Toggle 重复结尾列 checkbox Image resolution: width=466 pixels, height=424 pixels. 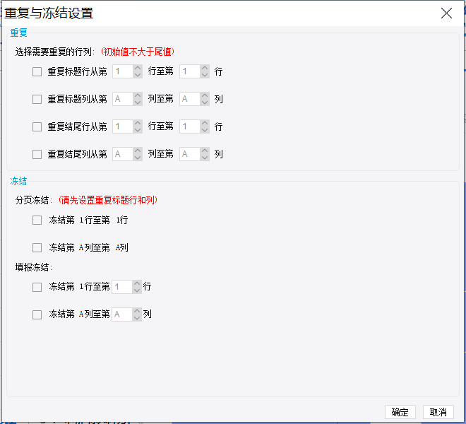(37, 154)
